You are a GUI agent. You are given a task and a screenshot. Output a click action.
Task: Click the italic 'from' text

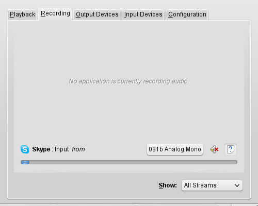point(78,149)
